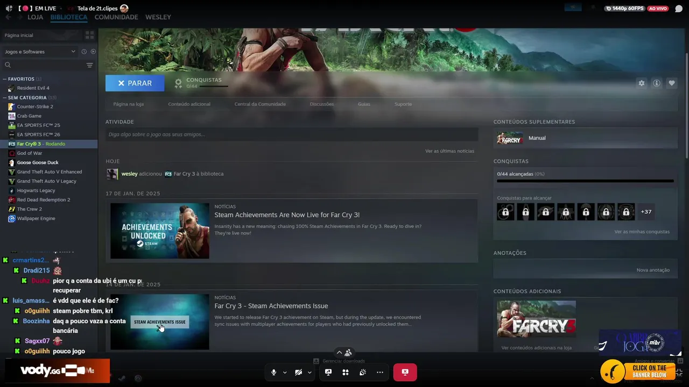Open activities shapes icon in toolbar
Image resolution: width=689 pixels, height=387 pixels.
[346, 372]
